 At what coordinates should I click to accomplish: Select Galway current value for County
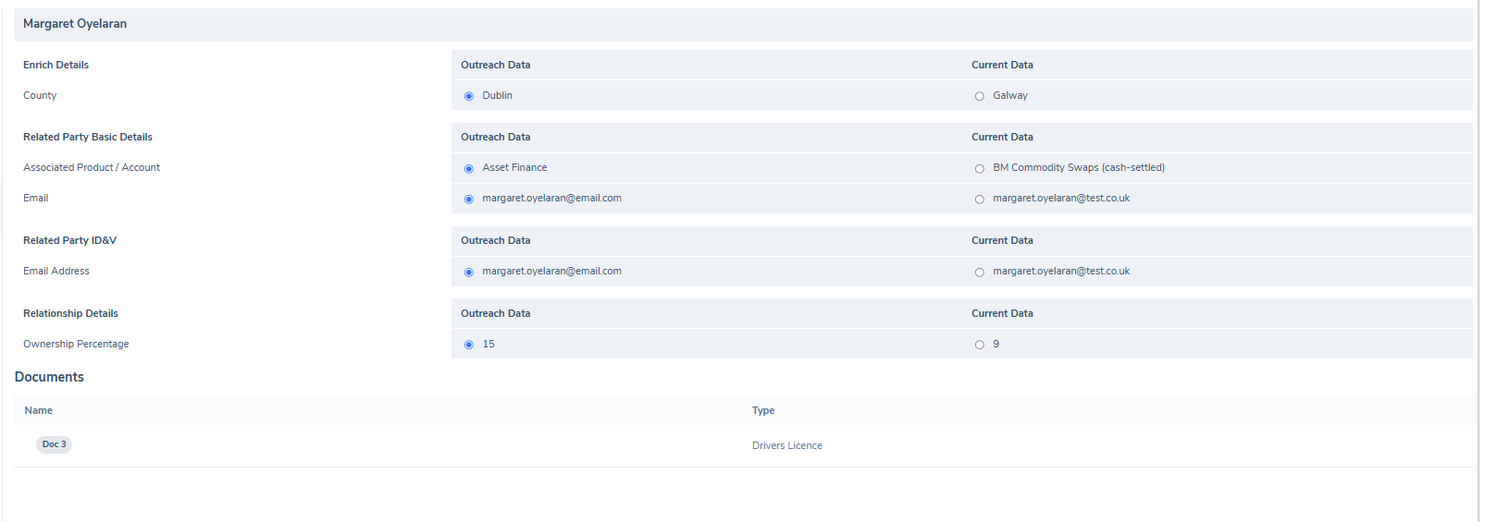click(980, 96)
